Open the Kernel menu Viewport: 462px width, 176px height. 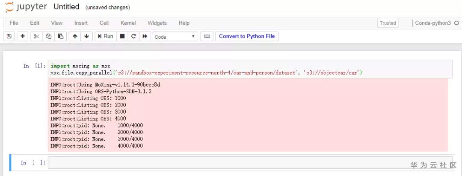[128, 23]
